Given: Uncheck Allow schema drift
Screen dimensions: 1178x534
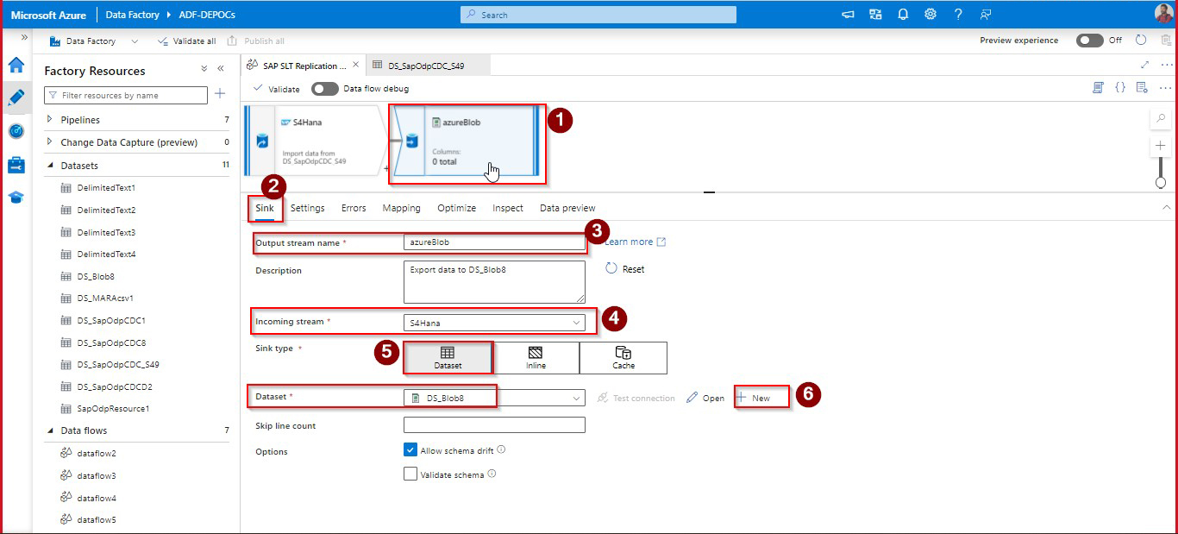Looking at the screenshot, I should click(410, 450).
